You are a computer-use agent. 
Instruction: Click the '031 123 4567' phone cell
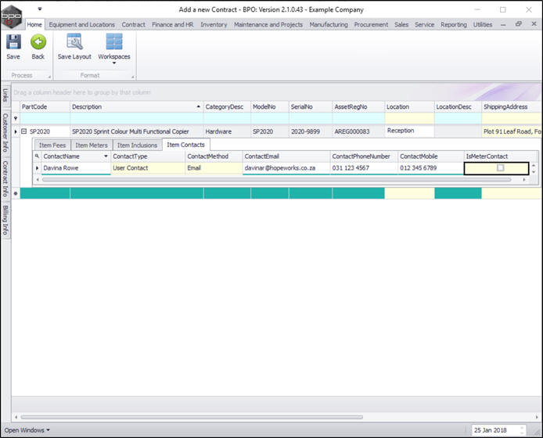pos(364,168)
